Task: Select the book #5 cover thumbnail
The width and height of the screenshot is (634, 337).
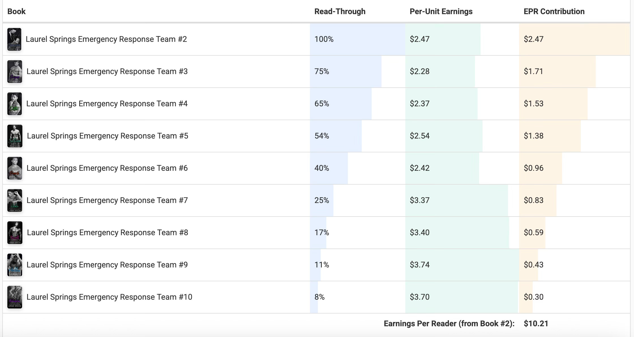Action: pyautogui.click(x=15, y=136)
